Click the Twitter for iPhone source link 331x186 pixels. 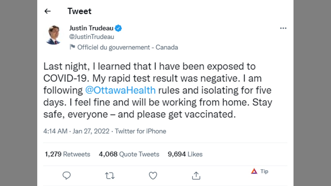click(140, 131)
